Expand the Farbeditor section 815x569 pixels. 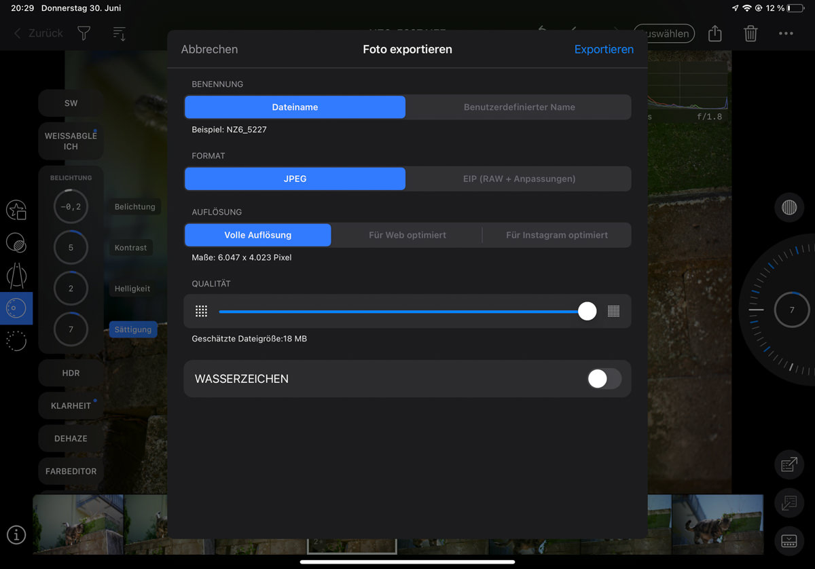pos(71,471)
